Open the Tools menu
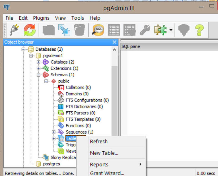218x176 pixels. (x=78, y=18)
